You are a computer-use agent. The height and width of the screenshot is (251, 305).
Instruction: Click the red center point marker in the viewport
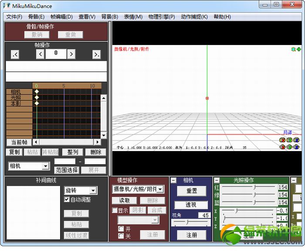click(207, 98)
